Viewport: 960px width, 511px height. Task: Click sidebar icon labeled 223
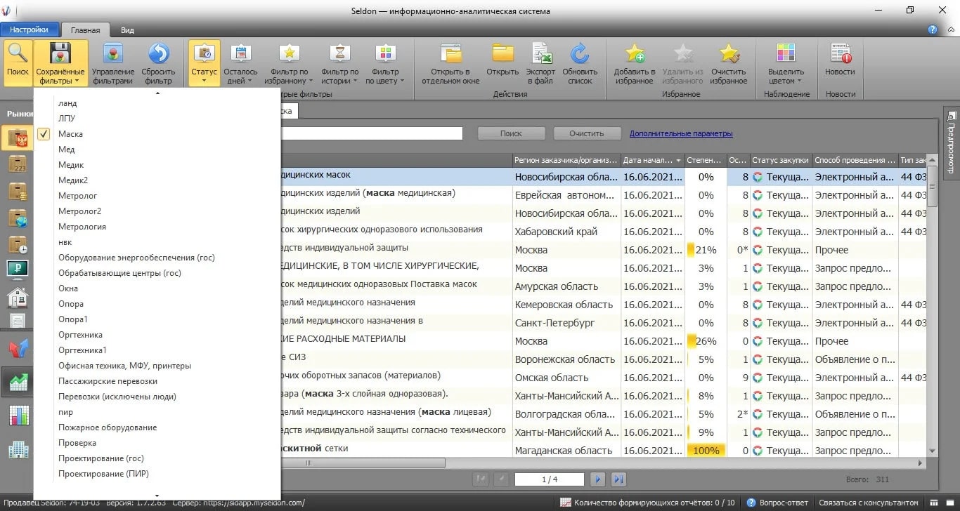pyautogui.click(x=17, y=164)
